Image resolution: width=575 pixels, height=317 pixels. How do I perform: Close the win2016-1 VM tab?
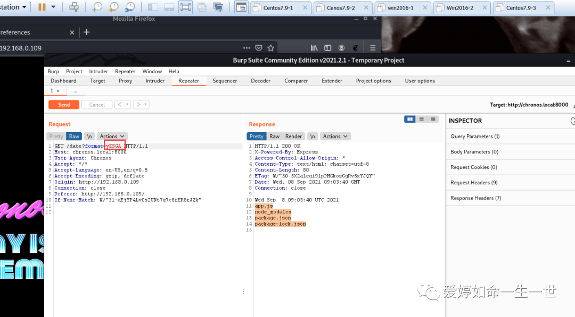point(425,7)
